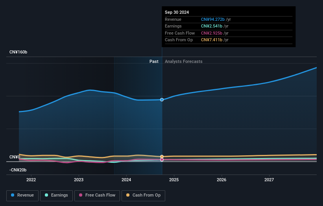Viewport: 323px width, 206px height.
Task: Click the 2026 x-axis label
Action: pos(221,180)
